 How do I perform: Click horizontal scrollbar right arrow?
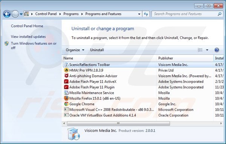pos(221,123)
